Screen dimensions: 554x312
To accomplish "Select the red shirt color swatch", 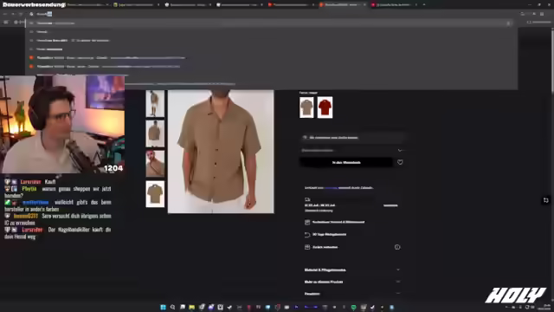I will point(325,107).
